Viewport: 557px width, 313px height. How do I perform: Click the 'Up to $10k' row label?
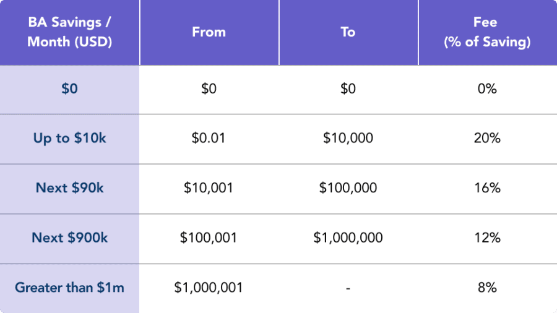[x=69, y=139]
